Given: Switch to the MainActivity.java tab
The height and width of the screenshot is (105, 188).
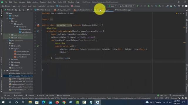Looking at the screenshot, I should 43,10.
